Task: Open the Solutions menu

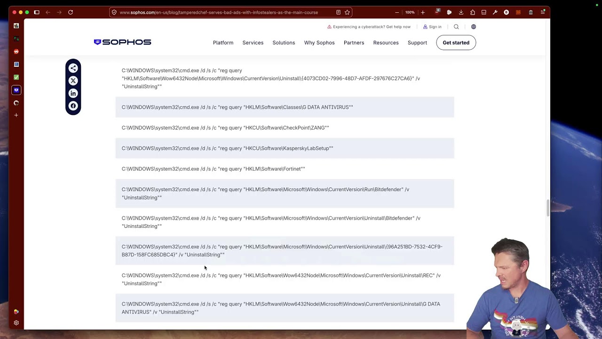Action: pyautogui.click(x=284, y=43)
